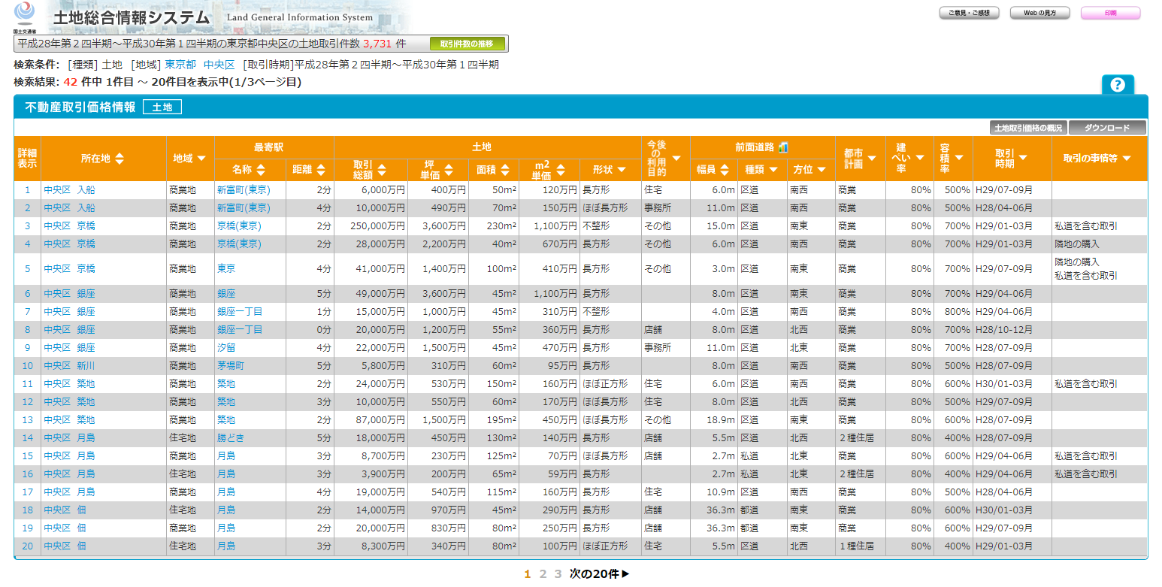This screenshot has width=1162, height=587.
Task: Click the 東京 station link in row 5
Action: tap(226, 268)
